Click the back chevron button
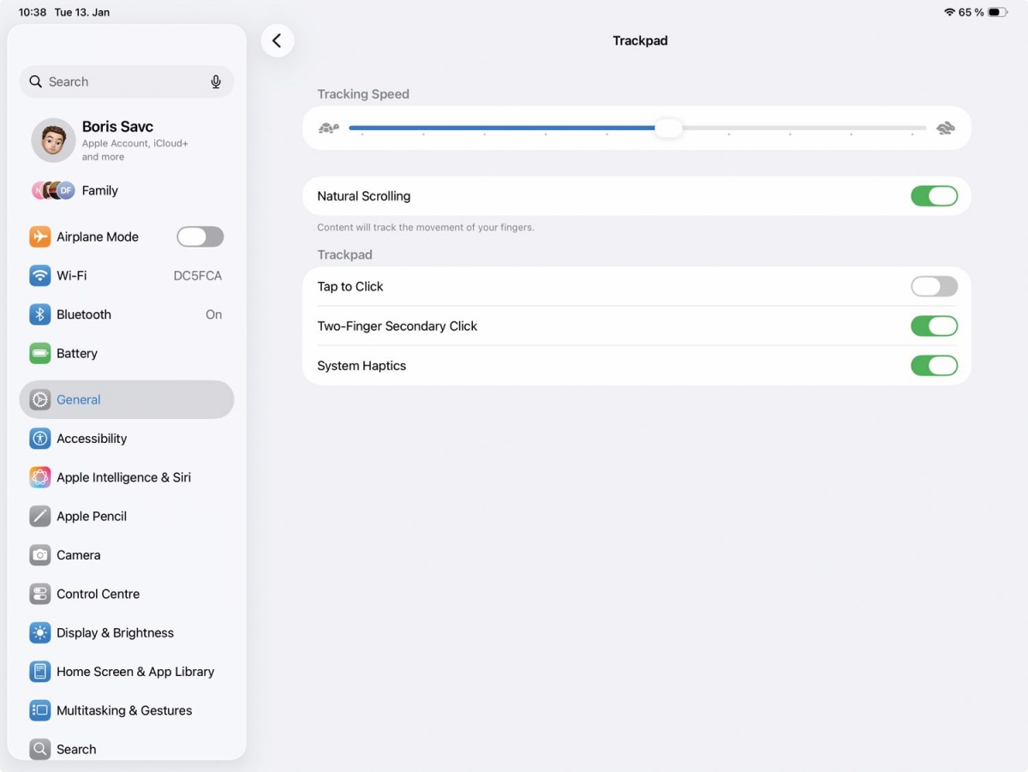This screenshot has height=772, width=1028. coord(277,40)
